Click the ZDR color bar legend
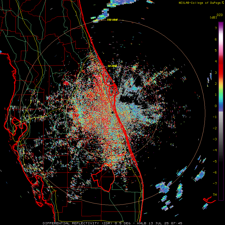This screenshot has height=225, width=225. [x=221, y=111]
